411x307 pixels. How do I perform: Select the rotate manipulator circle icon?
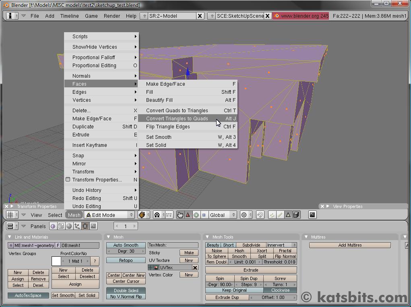(196, 215)
